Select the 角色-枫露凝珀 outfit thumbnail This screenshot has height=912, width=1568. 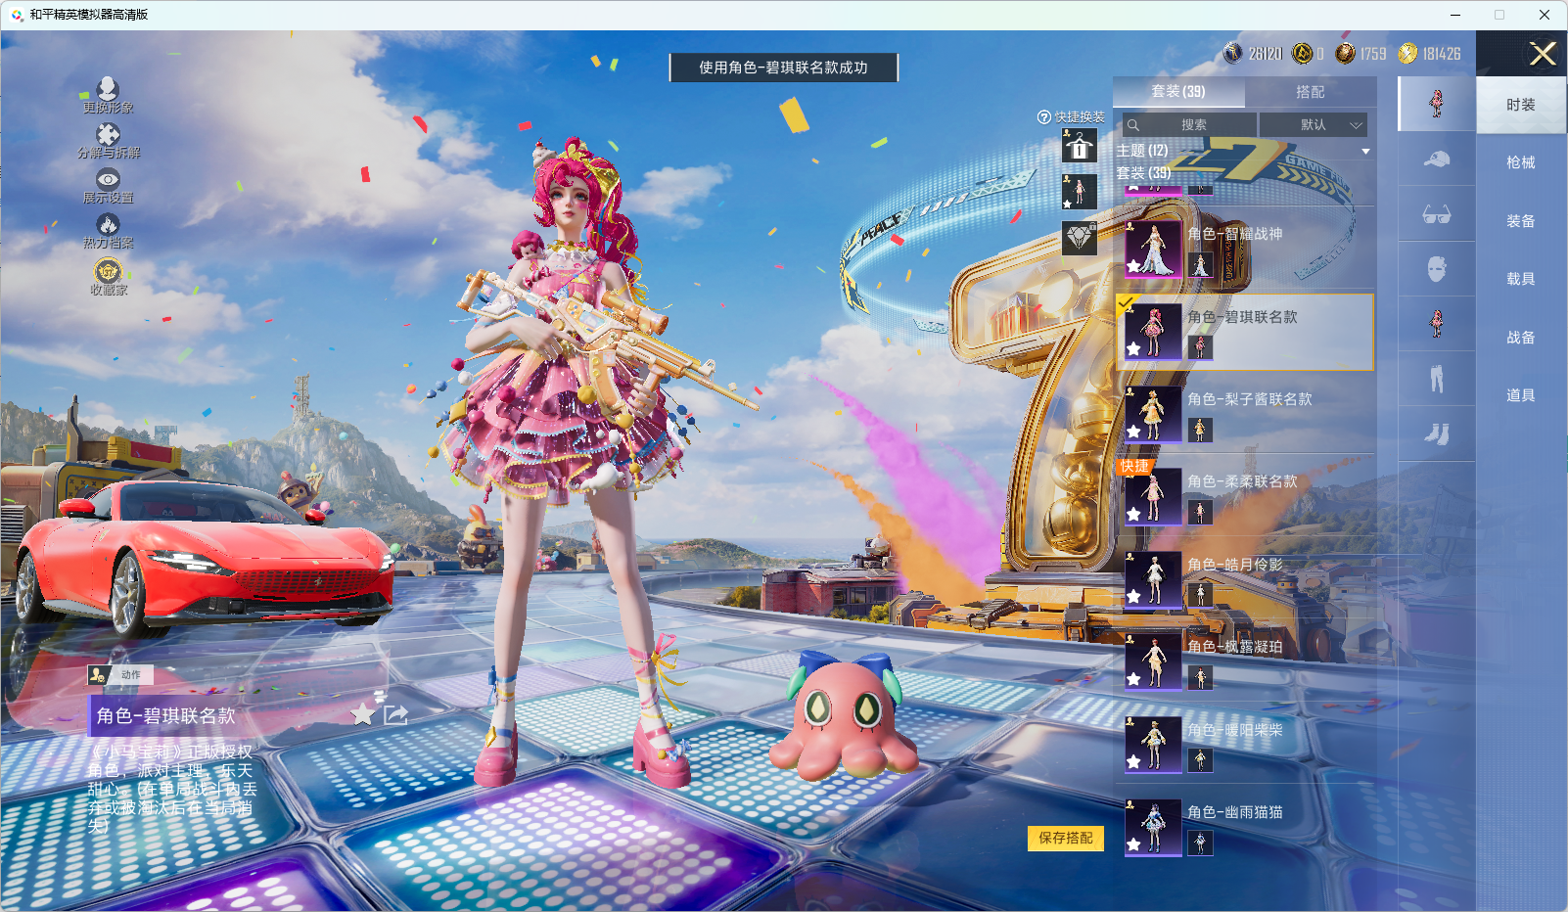pyautogui.click(x=1153, y=662)
